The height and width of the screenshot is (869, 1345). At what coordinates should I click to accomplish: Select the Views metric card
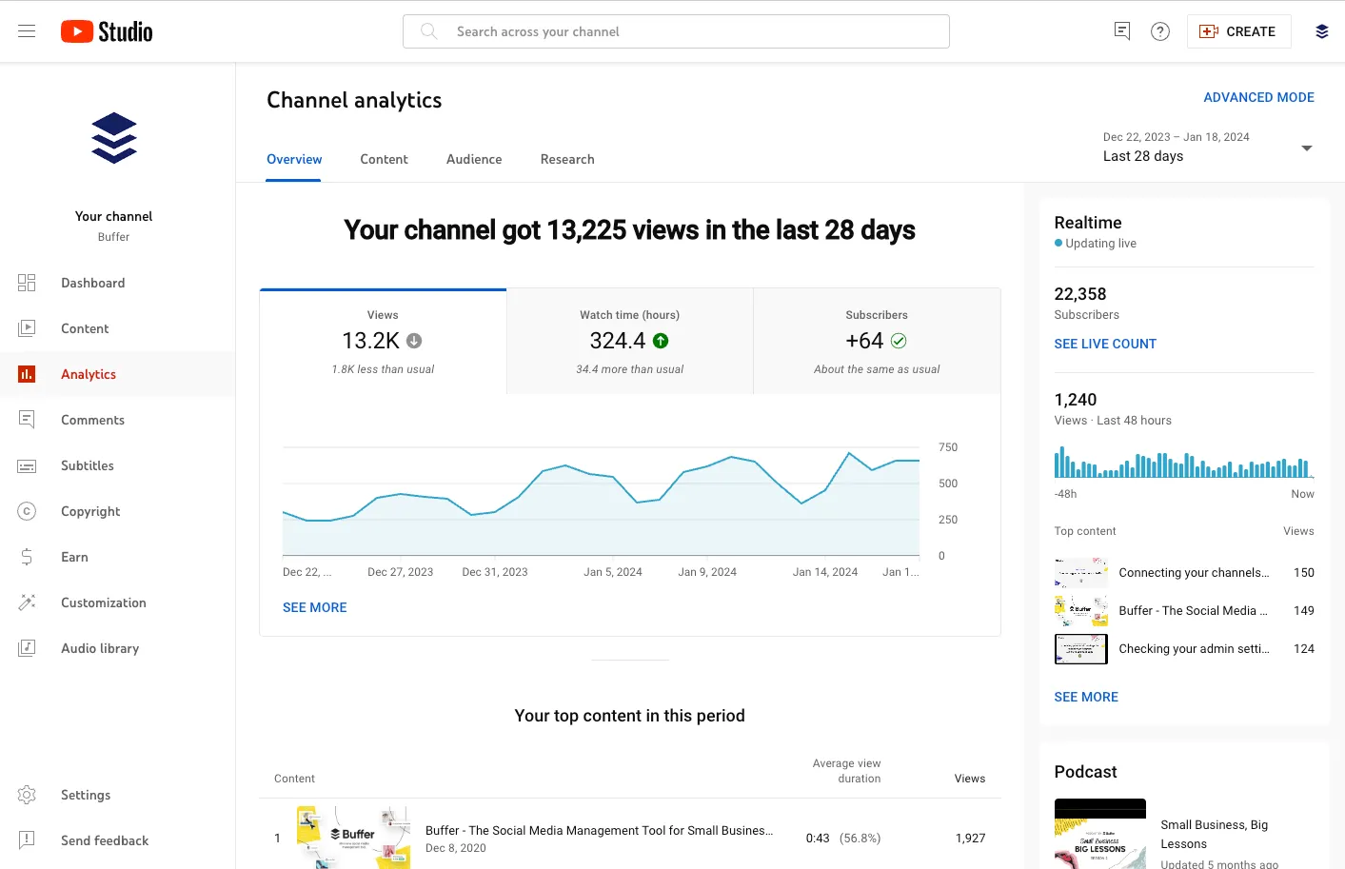(383, 342)
